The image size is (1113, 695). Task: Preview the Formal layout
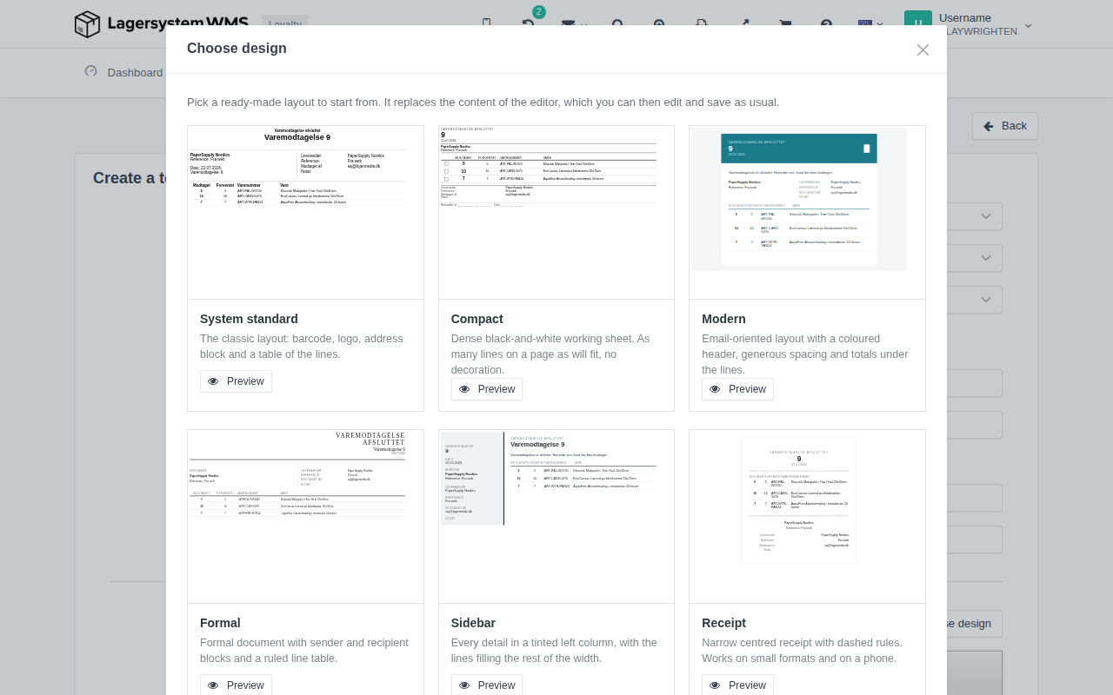point(236,685)
